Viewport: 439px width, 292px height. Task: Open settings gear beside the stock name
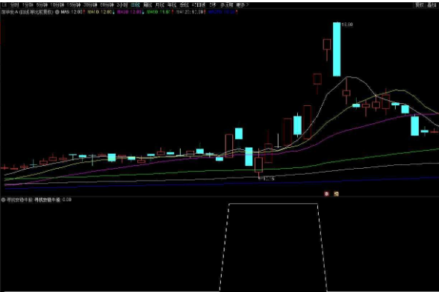pyautogui.click(x=57, y=12)
